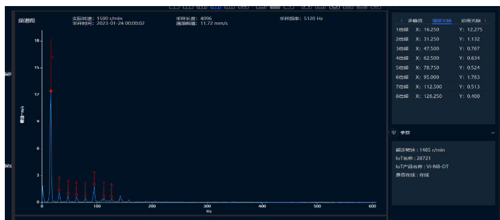500x220 pixels.
Task: Click the 参数 panel icon
Action: [394, 132]
